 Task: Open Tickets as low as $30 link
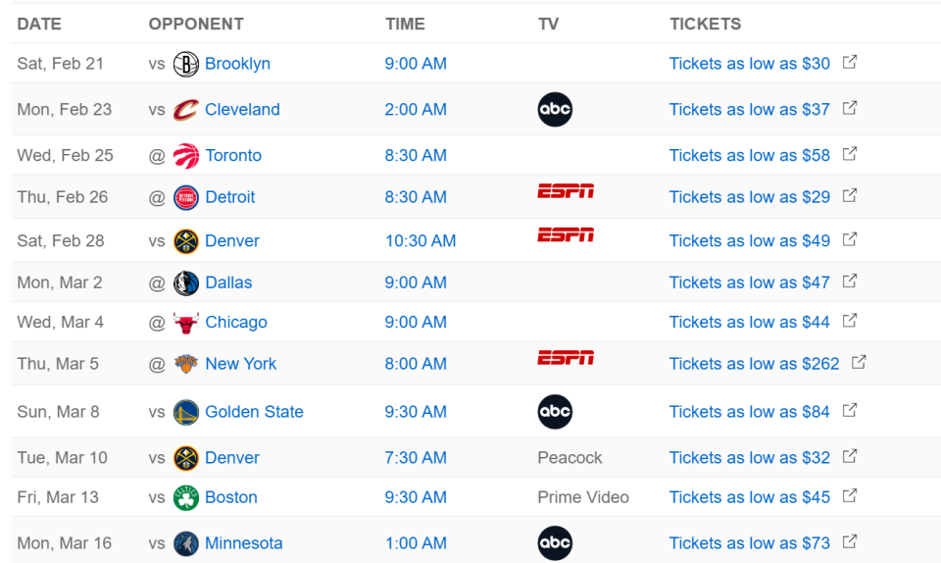click(x=749, y=64)
